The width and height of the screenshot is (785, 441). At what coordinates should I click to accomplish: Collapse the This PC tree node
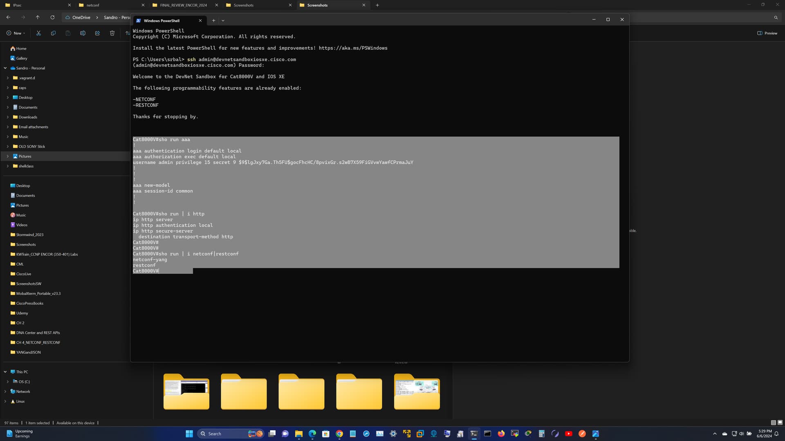[5, 372]
